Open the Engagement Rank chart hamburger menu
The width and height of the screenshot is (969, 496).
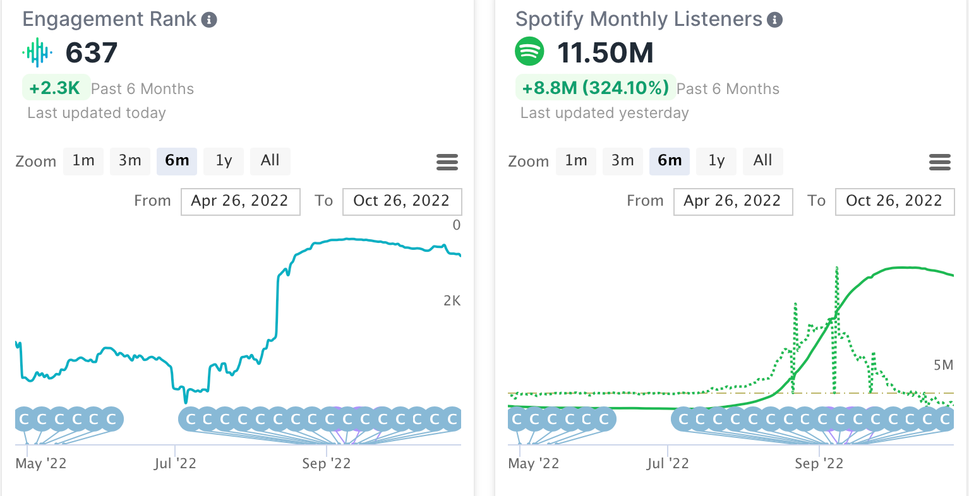(447, 162)
